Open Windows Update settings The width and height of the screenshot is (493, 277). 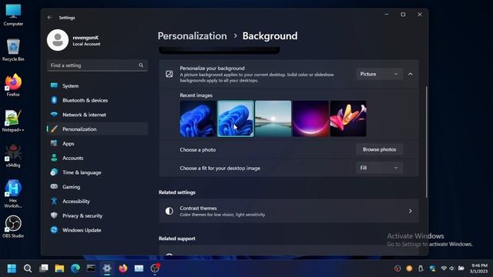pos(97,230)
